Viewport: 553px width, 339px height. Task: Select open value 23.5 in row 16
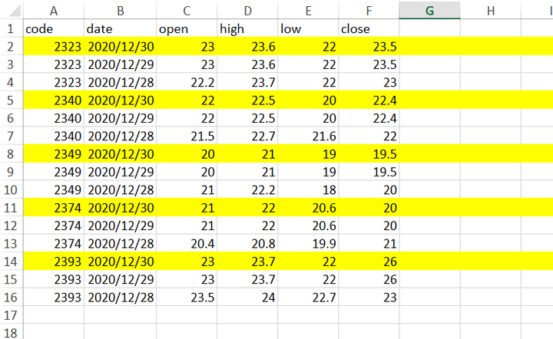pos(187,297)
